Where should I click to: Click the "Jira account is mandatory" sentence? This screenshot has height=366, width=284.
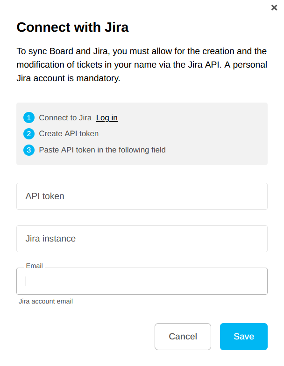click(x=68, y=78)
